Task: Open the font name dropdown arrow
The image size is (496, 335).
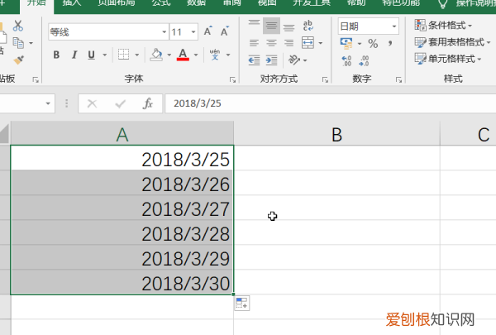Action: [165, 32]
